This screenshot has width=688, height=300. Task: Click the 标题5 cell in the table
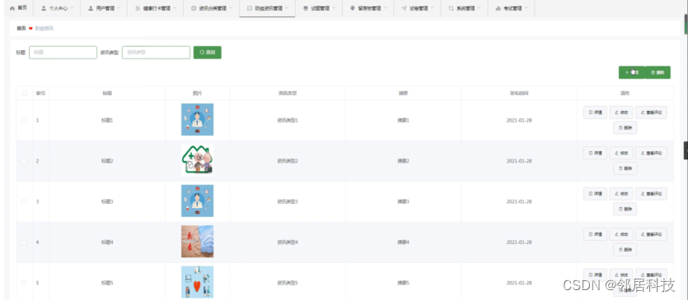[x=107, y=283]
